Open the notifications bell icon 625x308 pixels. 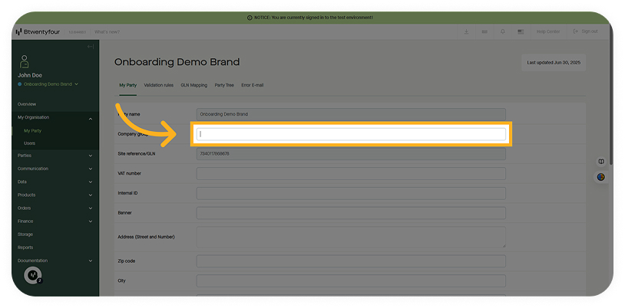tap(502, 31)
